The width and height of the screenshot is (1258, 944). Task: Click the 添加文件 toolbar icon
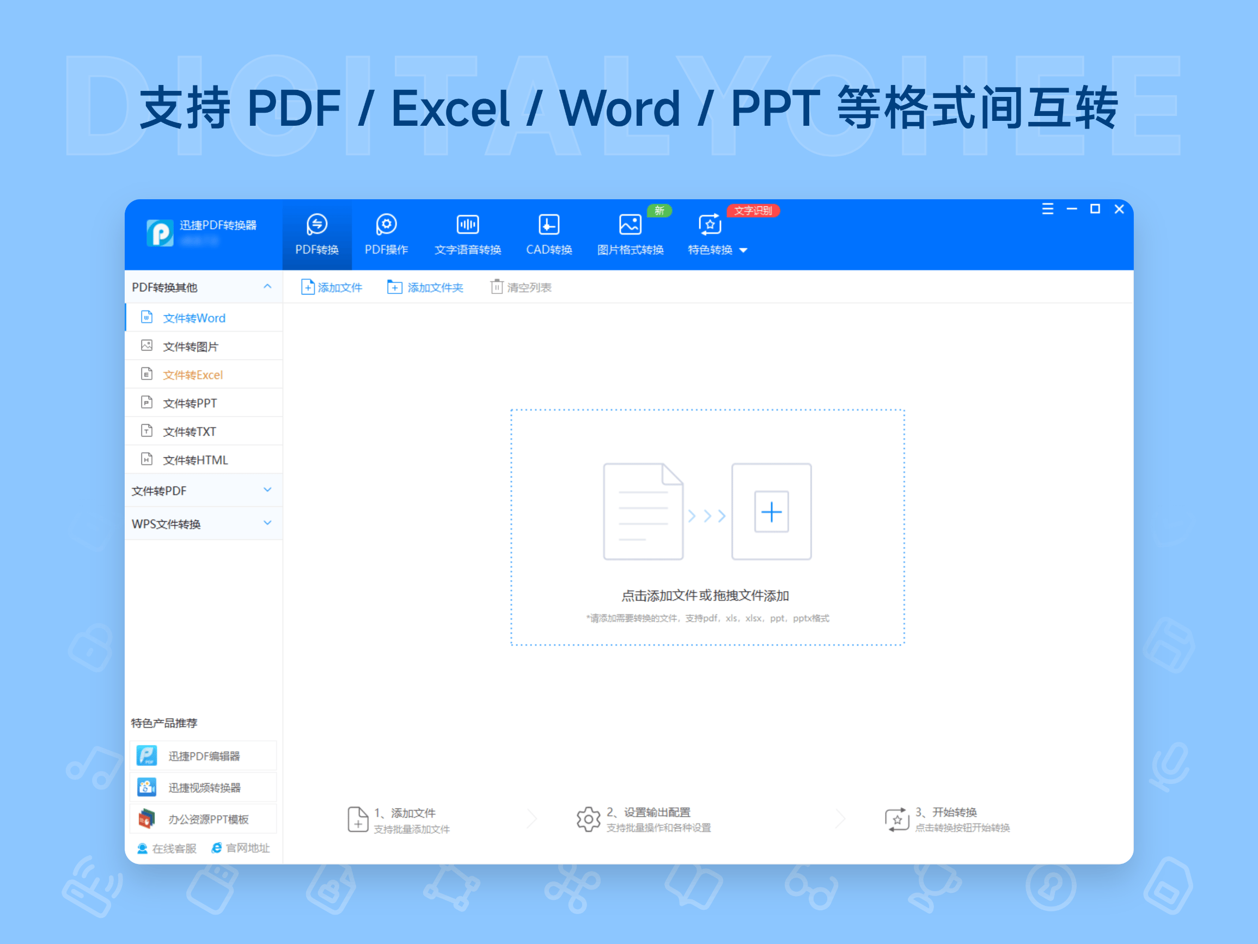pyautogui.click(x=308, y=287)
